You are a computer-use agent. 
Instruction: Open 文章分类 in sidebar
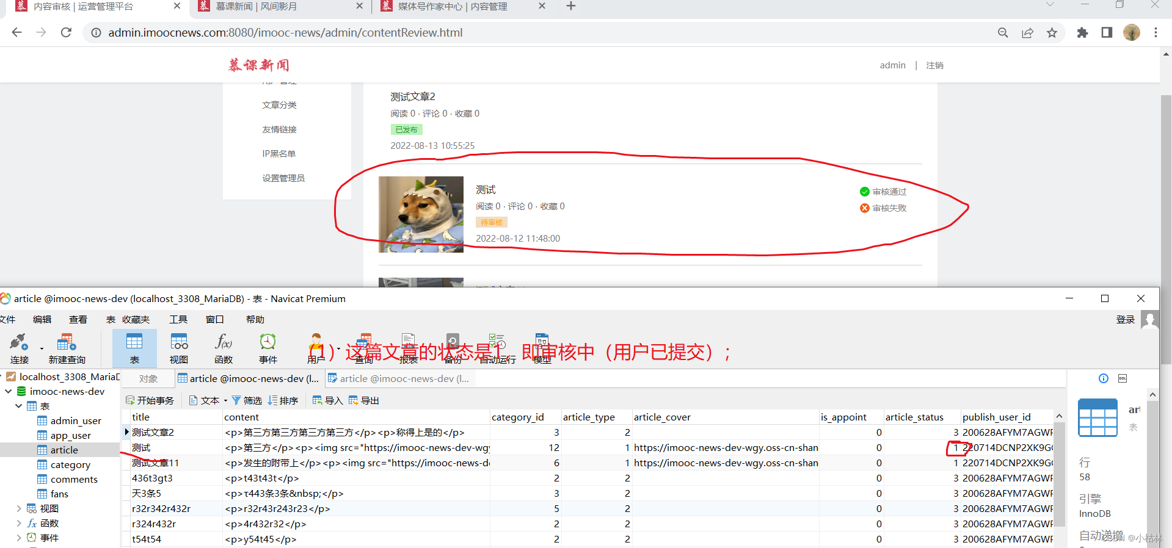279,105
